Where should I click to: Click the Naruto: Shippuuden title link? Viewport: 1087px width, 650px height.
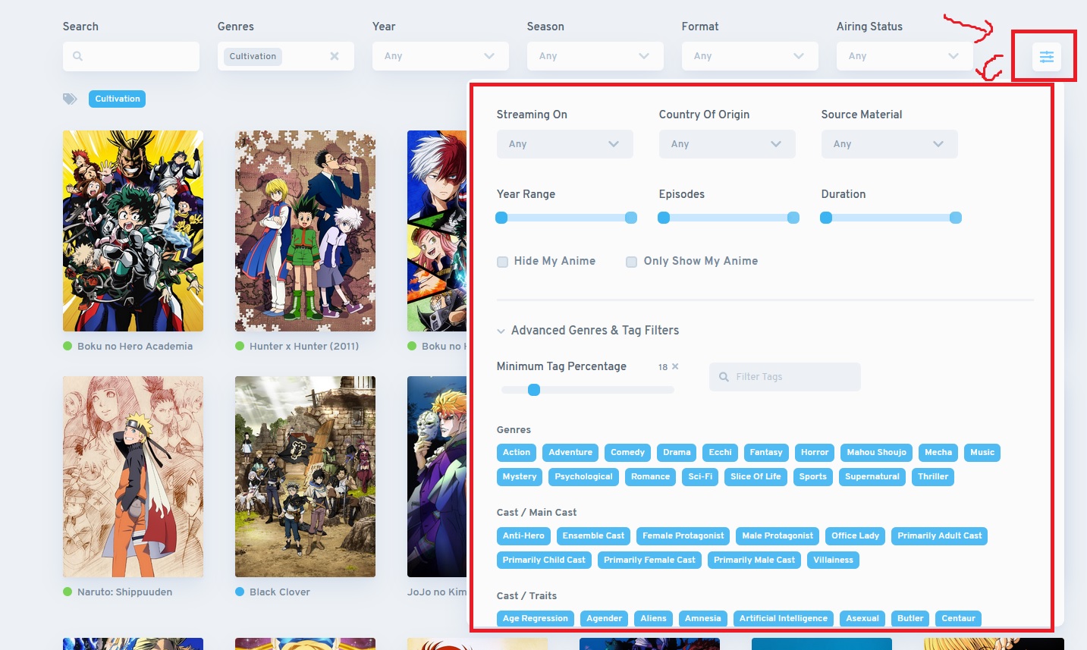point(124,592)
